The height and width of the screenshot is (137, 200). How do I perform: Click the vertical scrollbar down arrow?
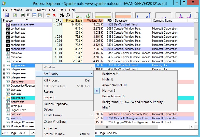[196, 123]
